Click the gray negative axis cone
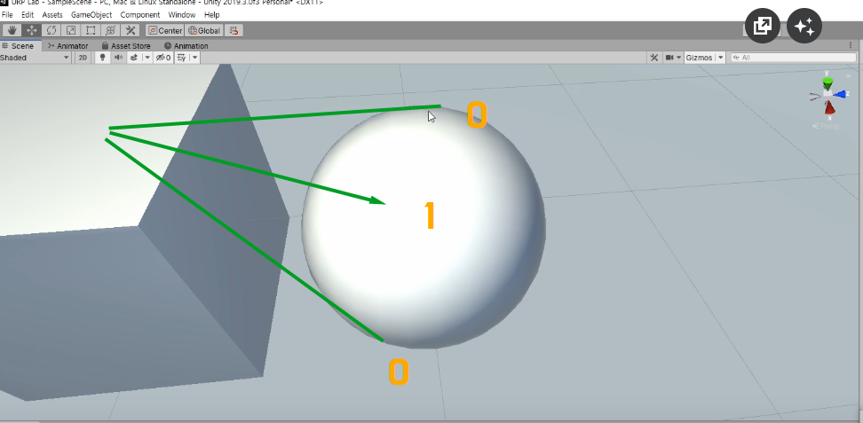 pyautogui.click(x=815, y=97)
